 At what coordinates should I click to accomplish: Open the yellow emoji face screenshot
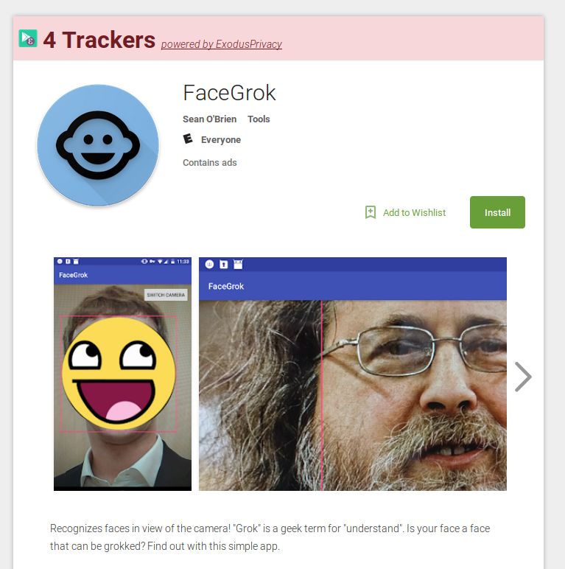point(122,374)
